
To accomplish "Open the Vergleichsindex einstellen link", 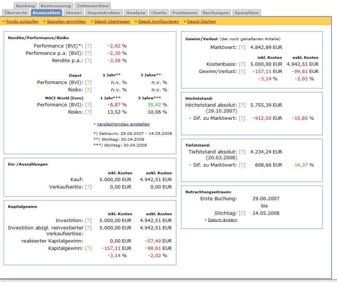I will click(123, 124).
